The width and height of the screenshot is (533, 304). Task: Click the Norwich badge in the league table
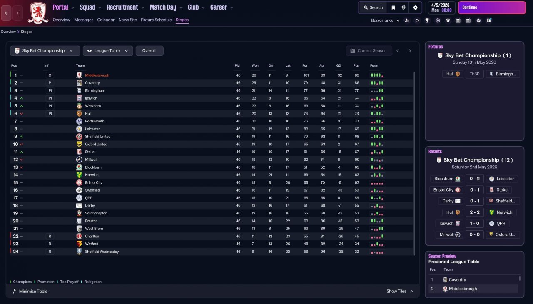[79, 175]
